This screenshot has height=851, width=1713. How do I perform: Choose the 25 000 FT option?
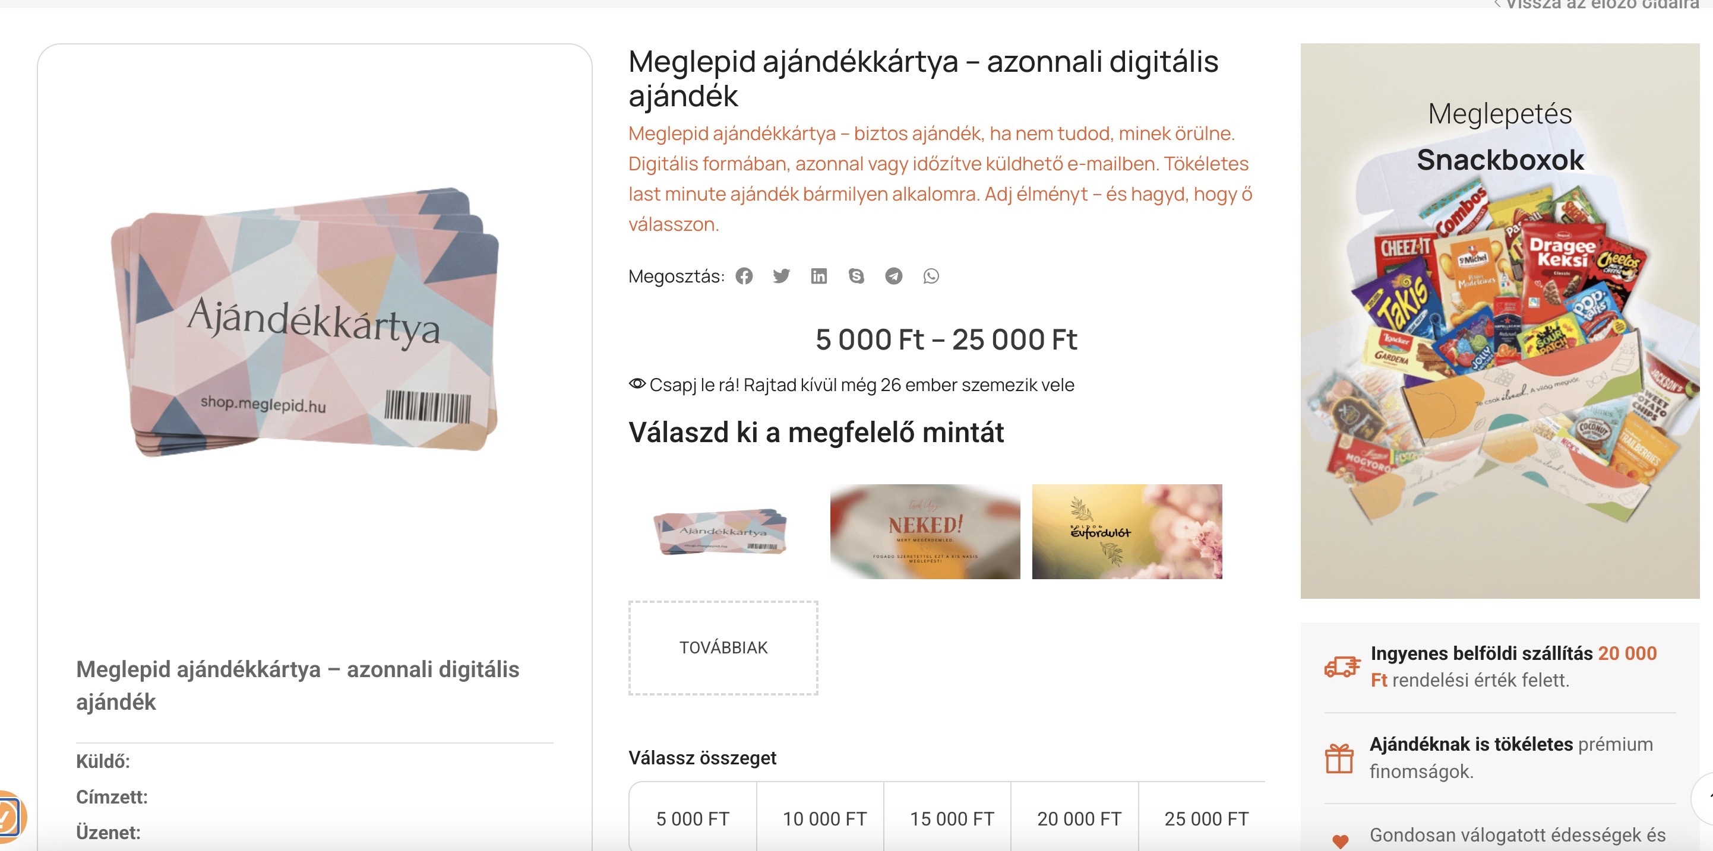click(x=1206, y=818)
